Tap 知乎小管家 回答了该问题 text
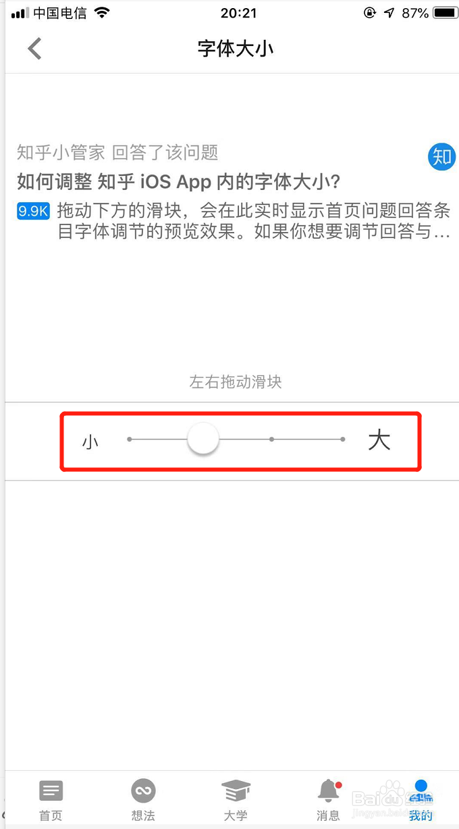The image size is (459, 829). click(x=117, y=152)
